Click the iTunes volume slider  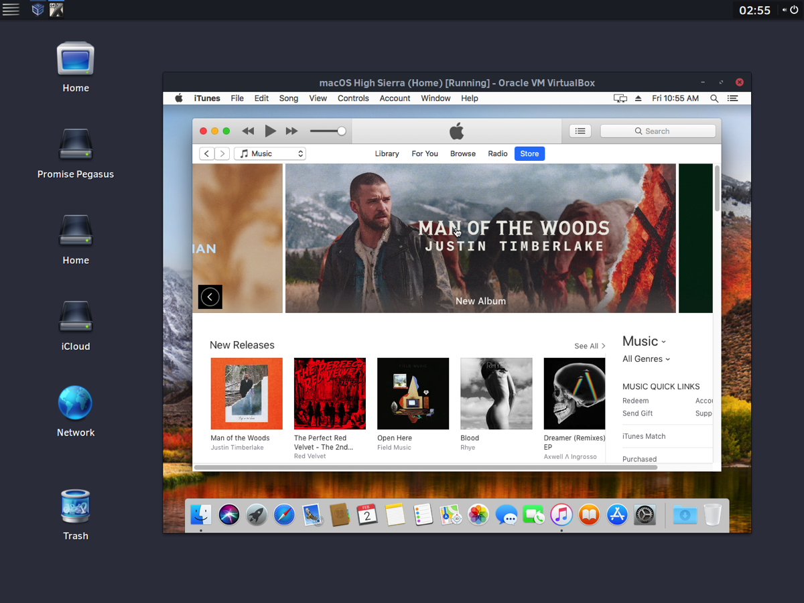tap(328, 131)
